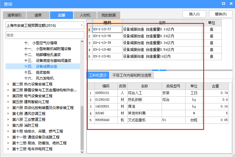
Task: Select material code X0045
Action: 106,113
